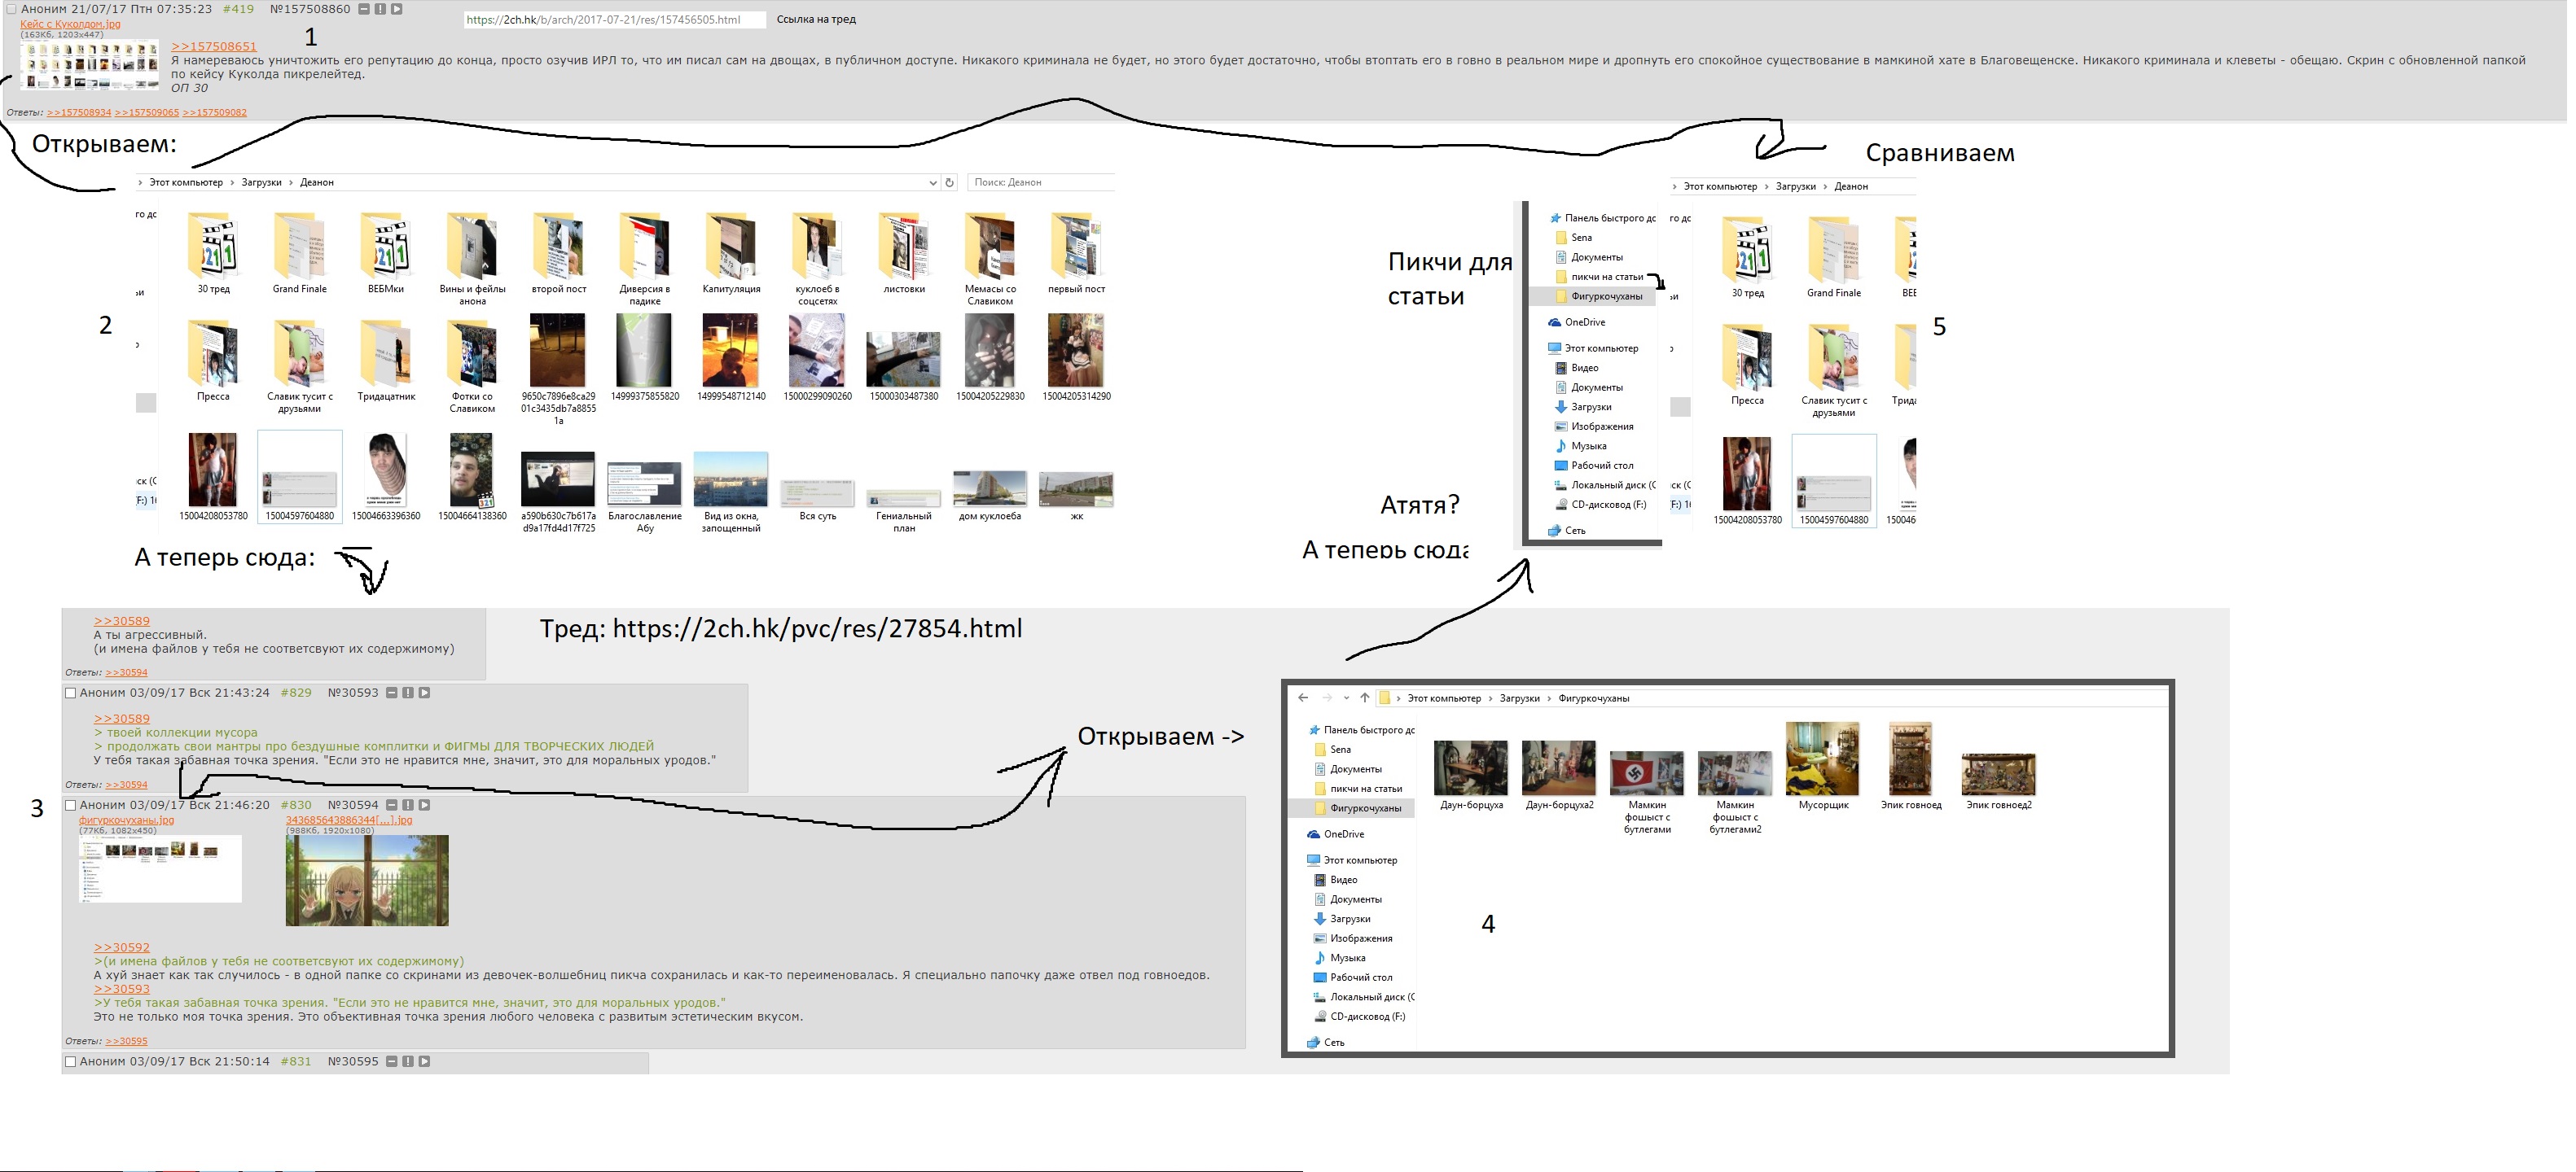Open the address bar history dropdown in the Деанон window
This screenshot has width=2576, height=1172.
pyautogui.click(x=932, y=181)
